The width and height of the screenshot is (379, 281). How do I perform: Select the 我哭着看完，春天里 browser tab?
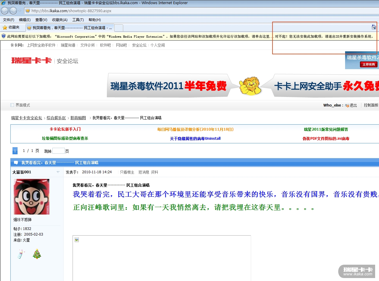[70, 28]
